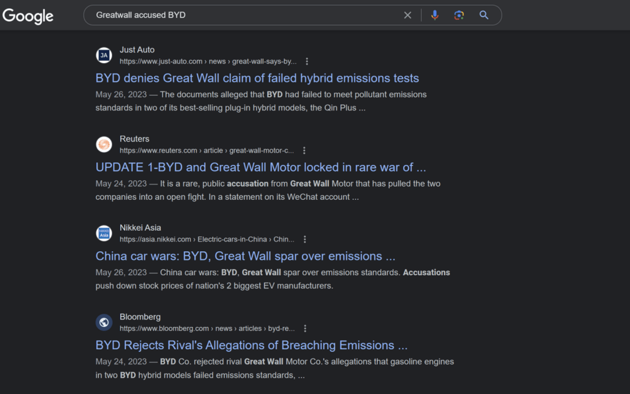Image resolution: width=630 pixels, height=394 pixels.
Task: Open 'China car wars: BYD, Great Wall' article
Action: coord(246,256)
